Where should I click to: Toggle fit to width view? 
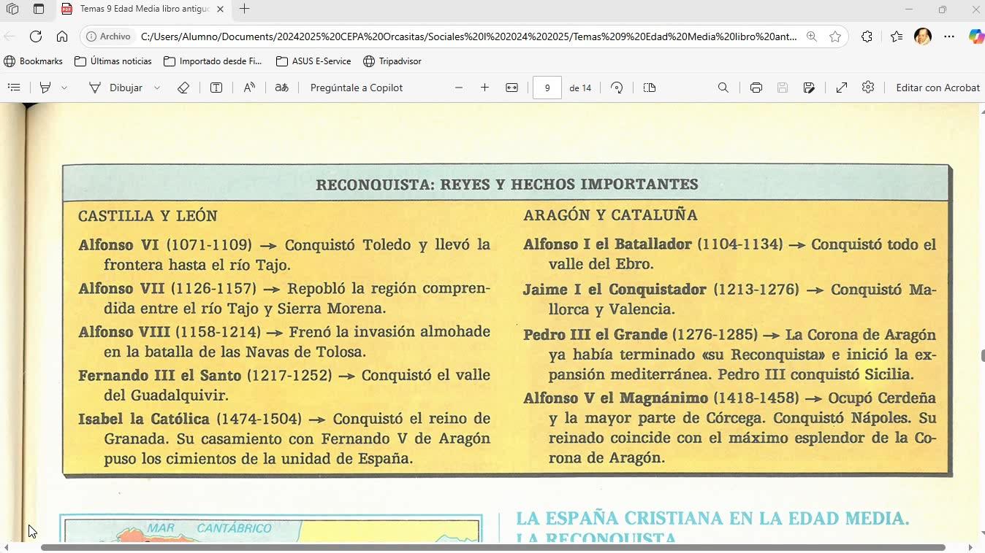click(511, 88)
